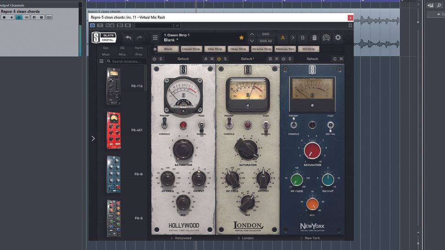Screen dimensions: 445x250
Task: Click the Slate Digital logo
Action: pyautogui.click(x=104, y=38)
